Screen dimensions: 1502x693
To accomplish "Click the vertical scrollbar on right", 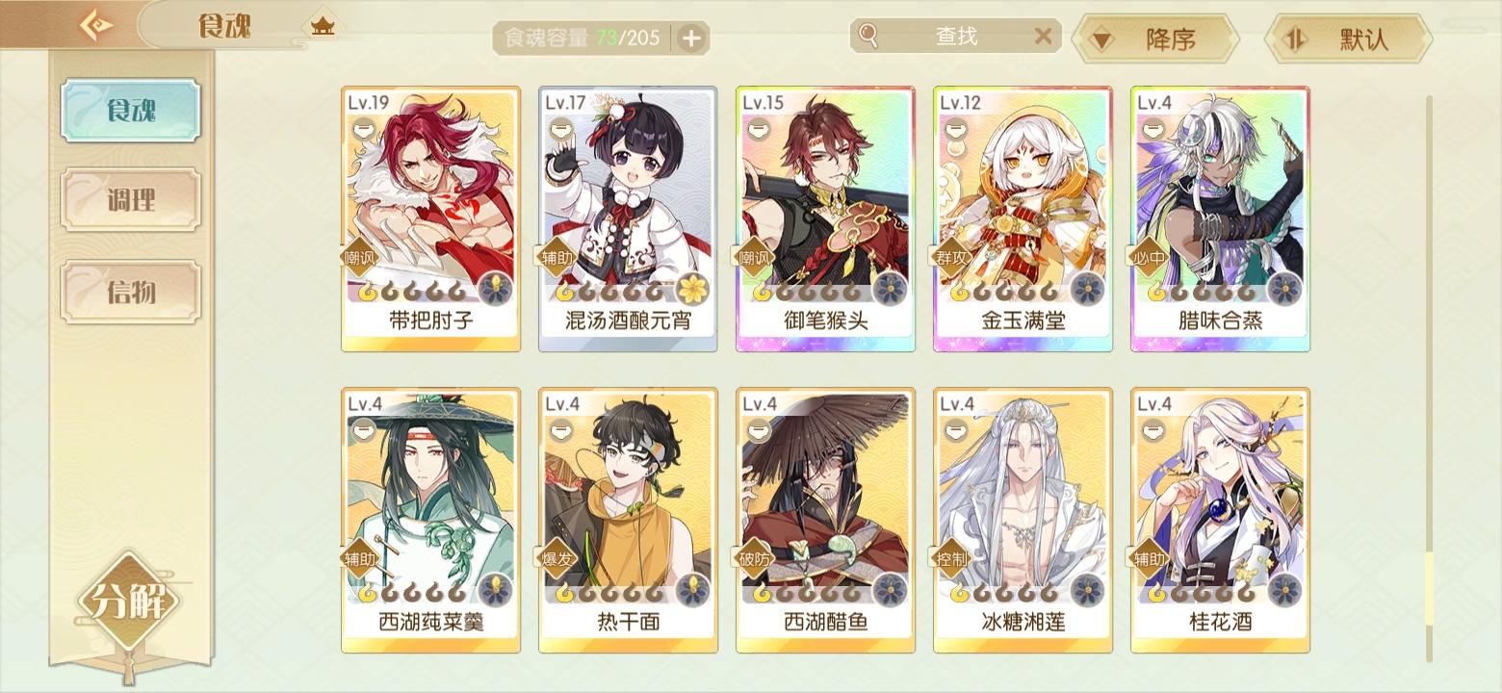I will (x=1429, y=377).
